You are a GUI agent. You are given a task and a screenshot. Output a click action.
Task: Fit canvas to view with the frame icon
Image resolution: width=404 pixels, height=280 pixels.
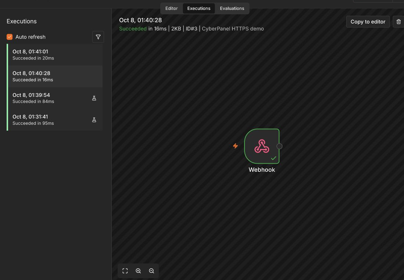click(x=125, y=271)
